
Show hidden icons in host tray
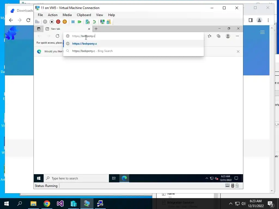click(x=231, y=204)
